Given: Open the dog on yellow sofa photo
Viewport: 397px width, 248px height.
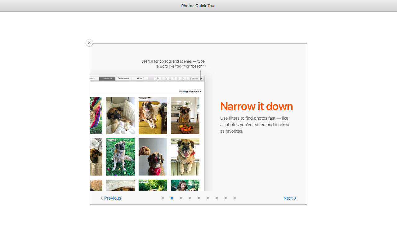Looking at the screenshot, I should tap(153, 115).
